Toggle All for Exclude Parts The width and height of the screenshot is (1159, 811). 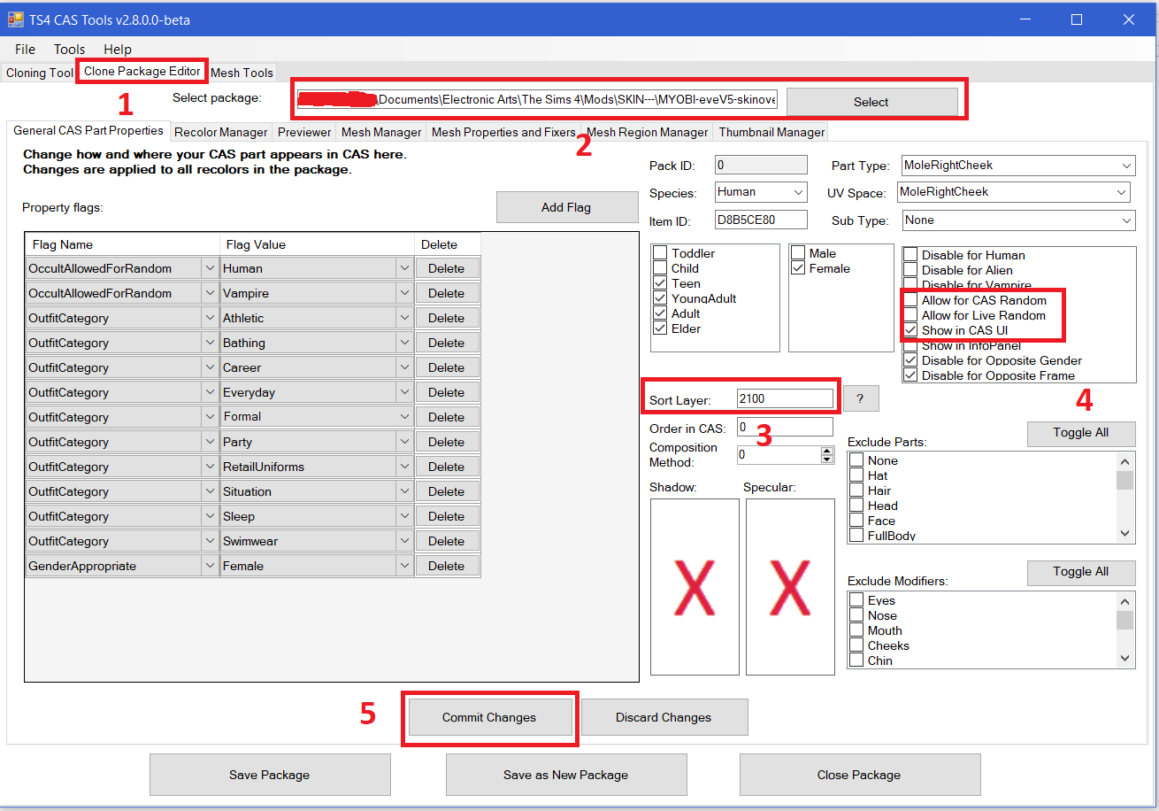[x=1081, y=433]
